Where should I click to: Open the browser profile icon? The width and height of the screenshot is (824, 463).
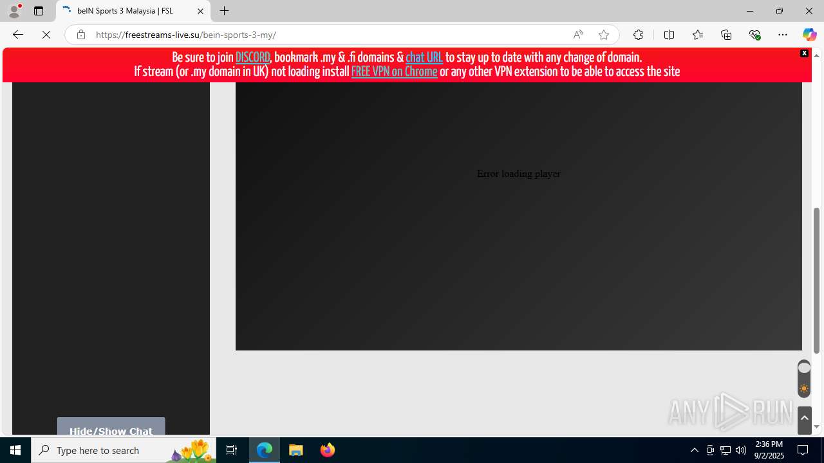point(14,11)
